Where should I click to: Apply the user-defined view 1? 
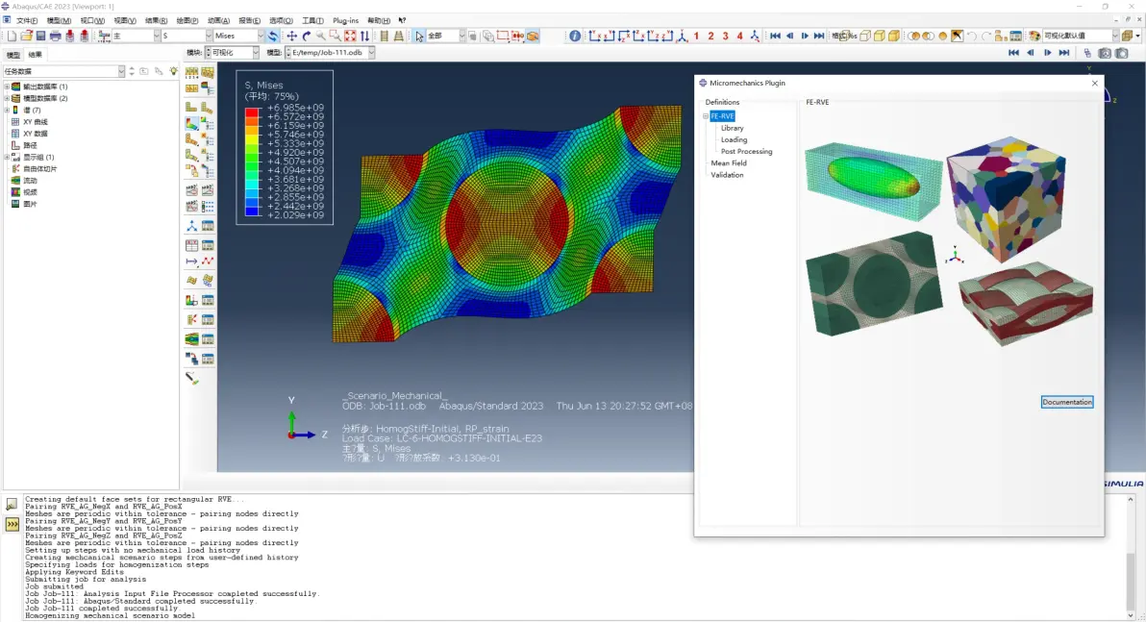coord(696,36)
